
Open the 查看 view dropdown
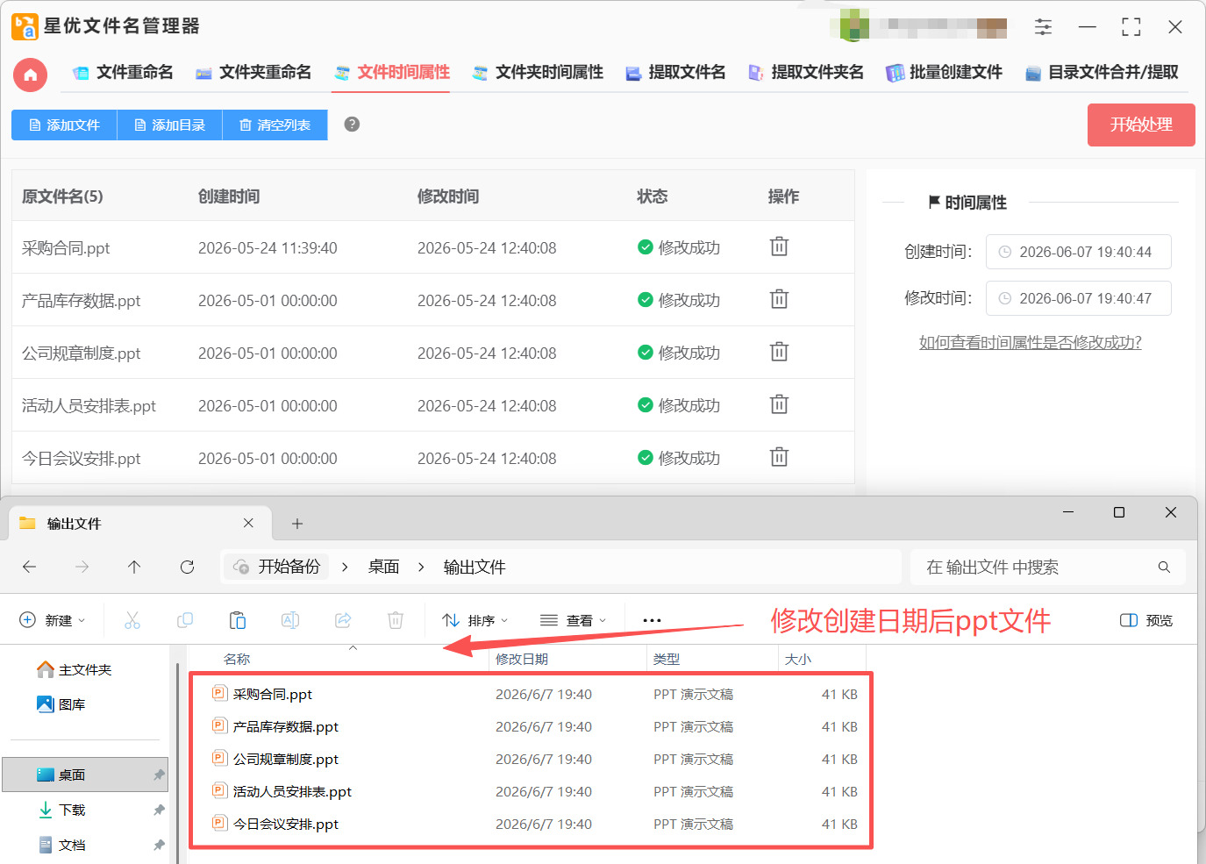point(574,620)
